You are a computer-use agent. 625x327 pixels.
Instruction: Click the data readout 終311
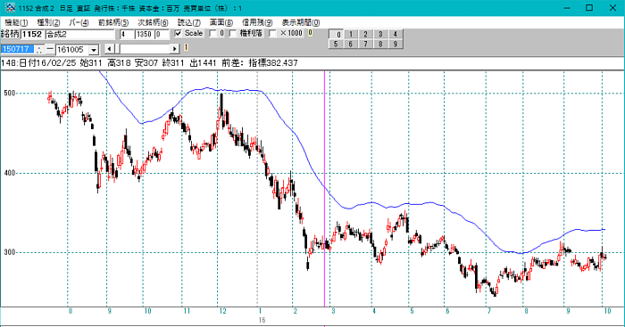[x=173, y=63]
